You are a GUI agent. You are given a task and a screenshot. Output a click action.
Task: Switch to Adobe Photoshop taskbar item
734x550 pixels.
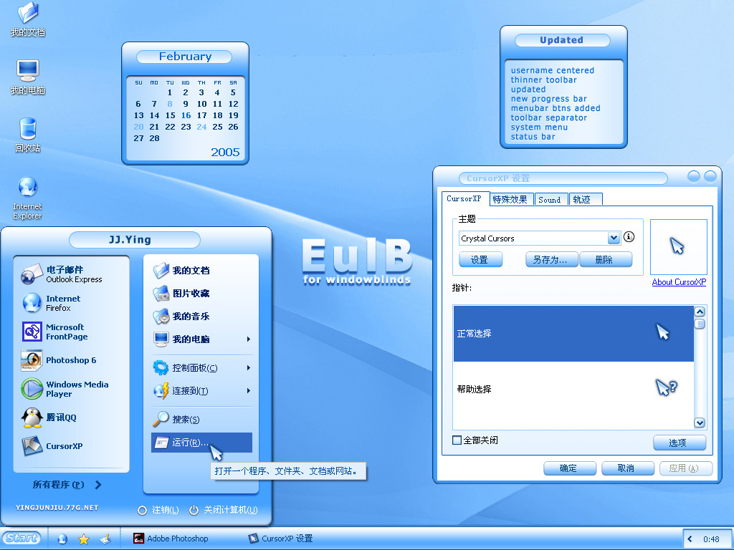[171, 539]
